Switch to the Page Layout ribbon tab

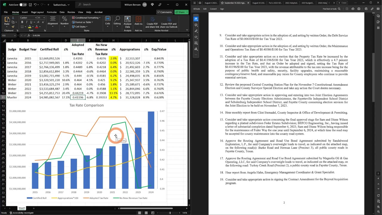(37, 12)
